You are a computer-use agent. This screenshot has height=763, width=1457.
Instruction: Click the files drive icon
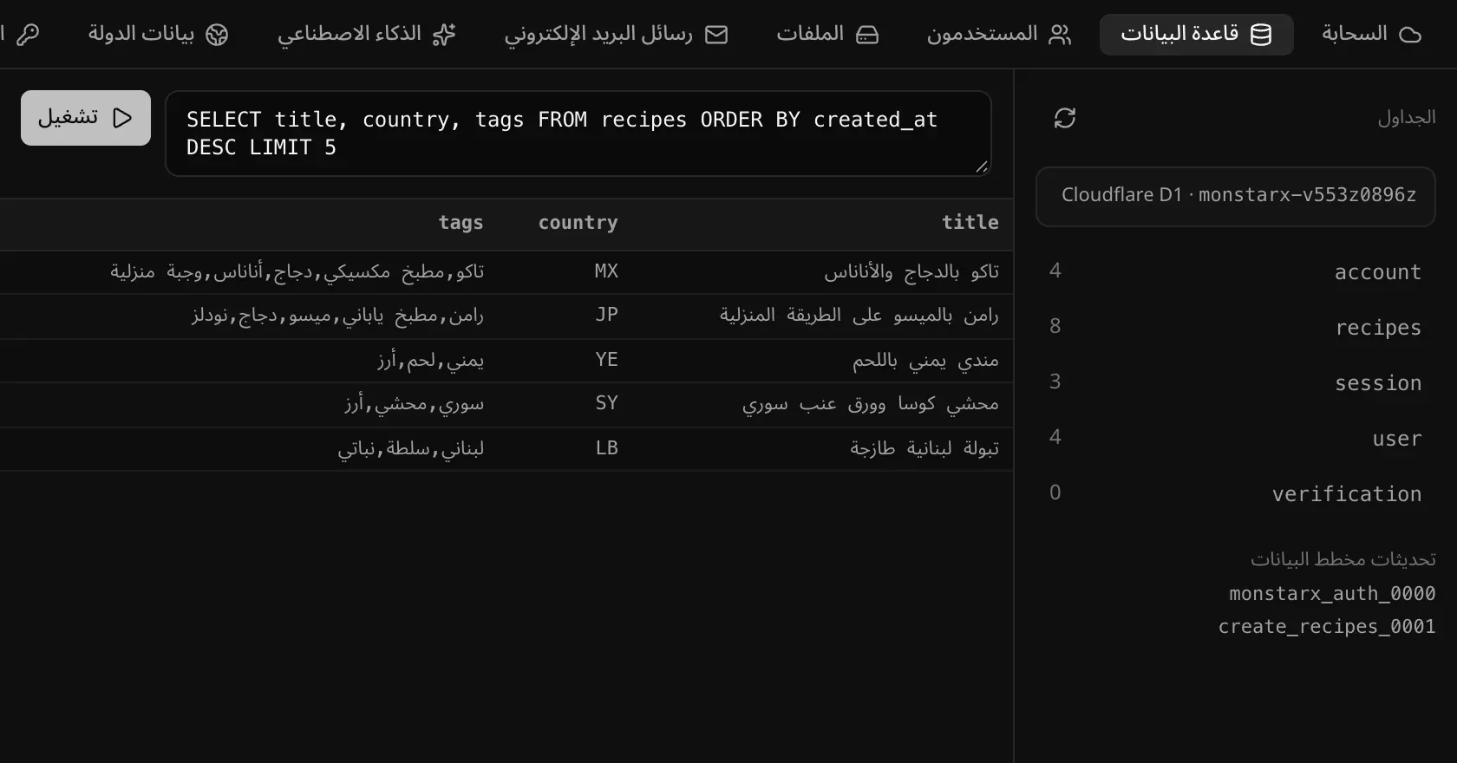pos(867,35)
